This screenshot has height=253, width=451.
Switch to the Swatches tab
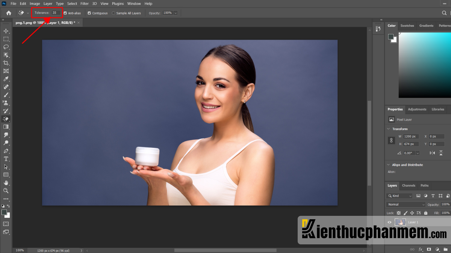[407, 26]
